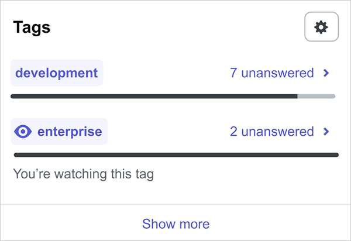Click the number 7 in development row
Screen dimensions: 351x241
coord(233,73)
